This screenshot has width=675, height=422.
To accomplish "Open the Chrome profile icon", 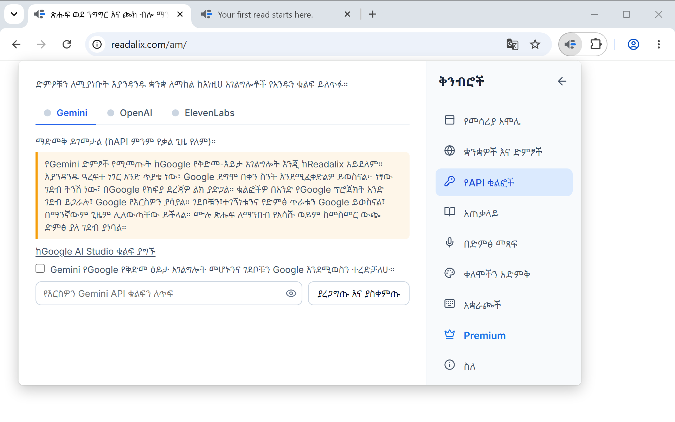I will (633, 44).
